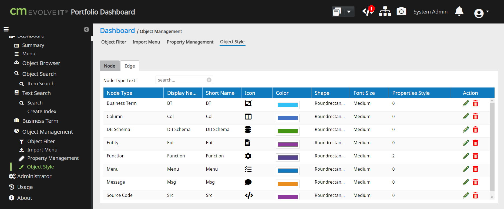Viewport: 504px width, 209px height.
Task: Edit the Entity node type
Action: (x=466, y=143)
